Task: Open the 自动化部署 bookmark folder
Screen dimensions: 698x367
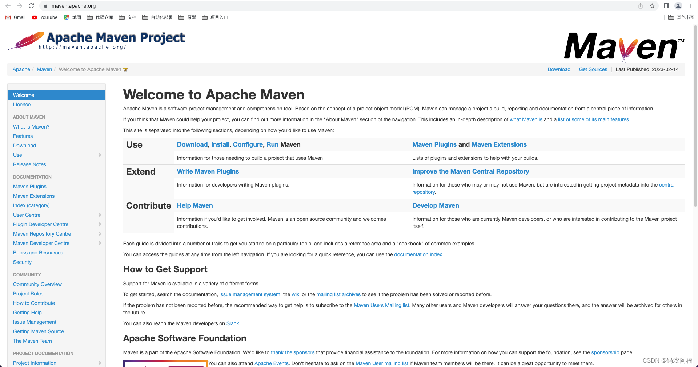Action: pos(157,17)
